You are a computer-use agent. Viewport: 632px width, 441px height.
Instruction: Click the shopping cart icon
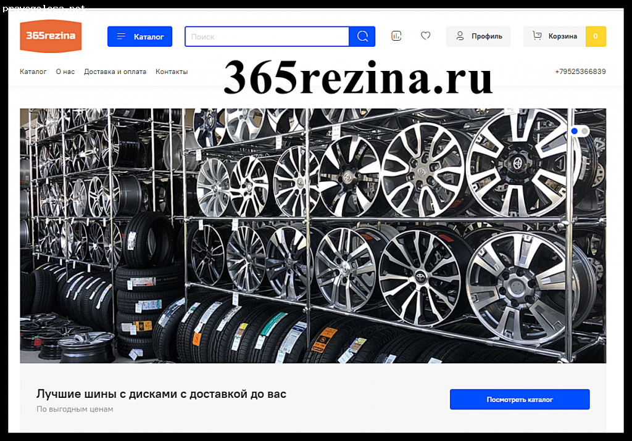coord(537,35)
